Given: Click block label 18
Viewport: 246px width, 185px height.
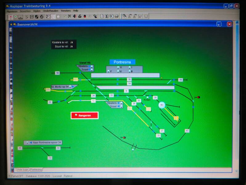Looking at the screenshot, I should [58, 73].
